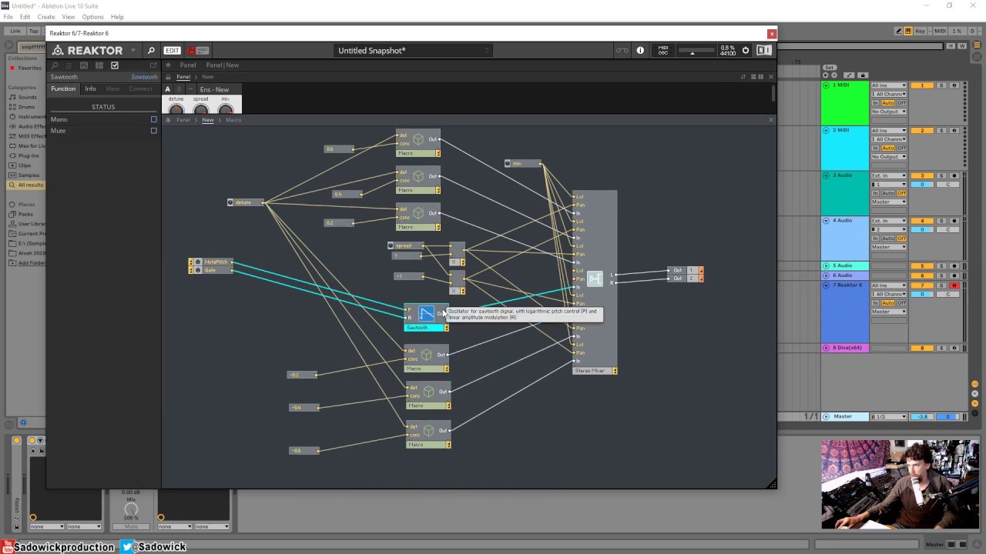Select Sounds category in Ableton browser
Viewport: 986px width, 554px height.
(27, 97)
